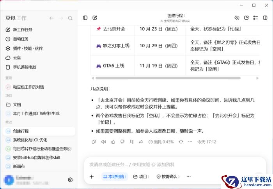Open more input options ellipsis

coord(188,177)
